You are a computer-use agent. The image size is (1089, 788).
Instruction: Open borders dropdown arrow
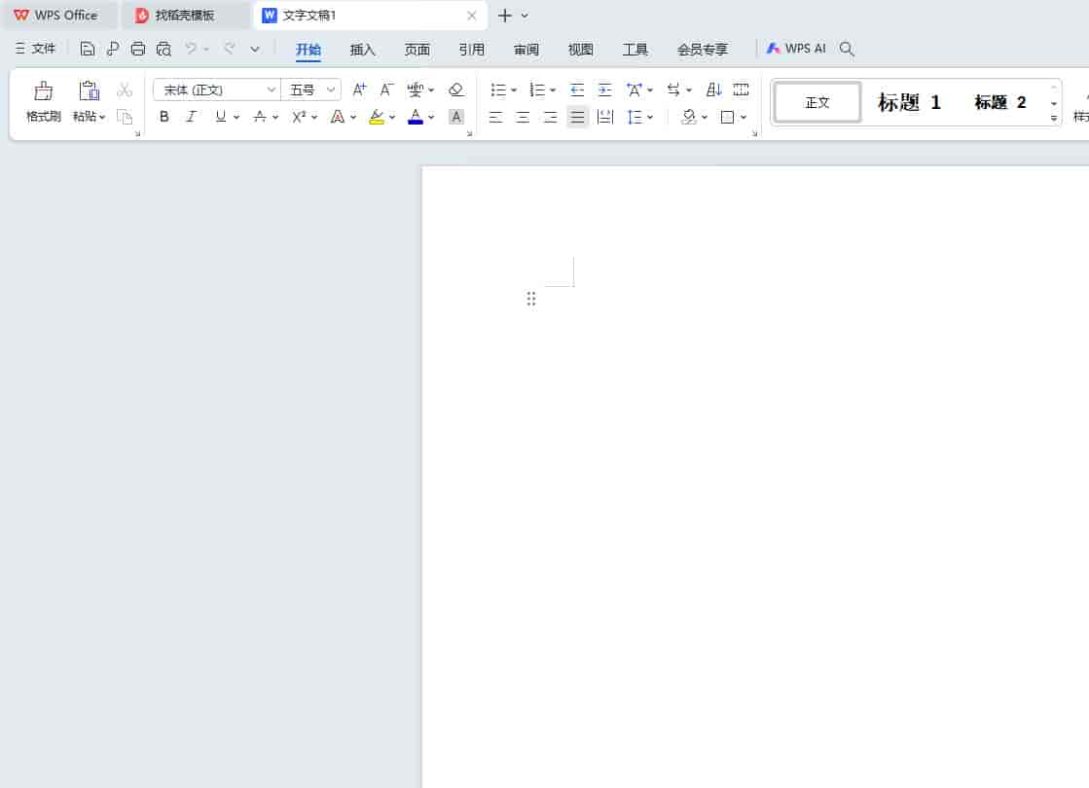coord(744,117)
